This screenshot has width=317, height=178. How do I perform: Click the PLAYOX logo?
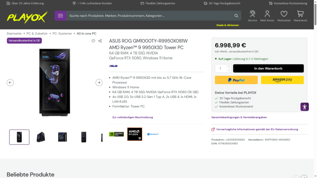click(x=27, y=17)
